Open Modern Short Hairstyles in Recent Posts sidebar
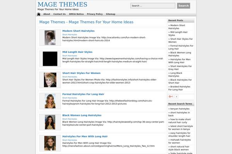The height and width of the screenshot is (154, 232). click(x=177, y=27)
